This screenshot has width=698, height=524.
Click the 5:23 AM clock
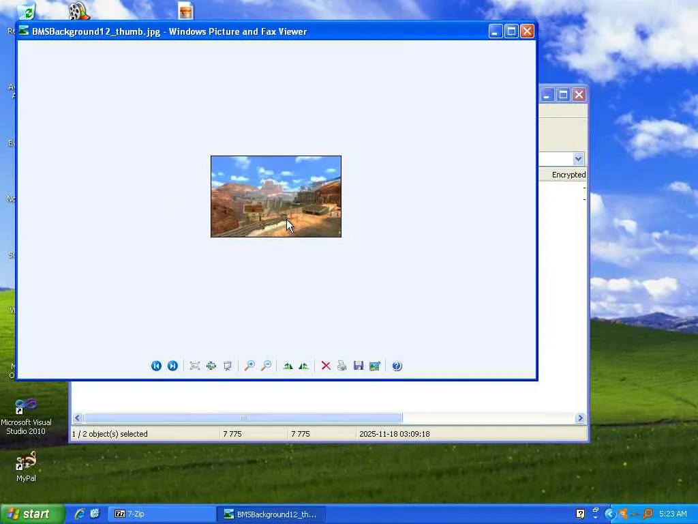(x=673, y=514)
